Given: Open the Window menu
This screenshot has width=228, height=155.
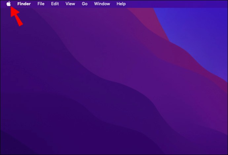Looking at the screenshot, I should pos(102,4).
